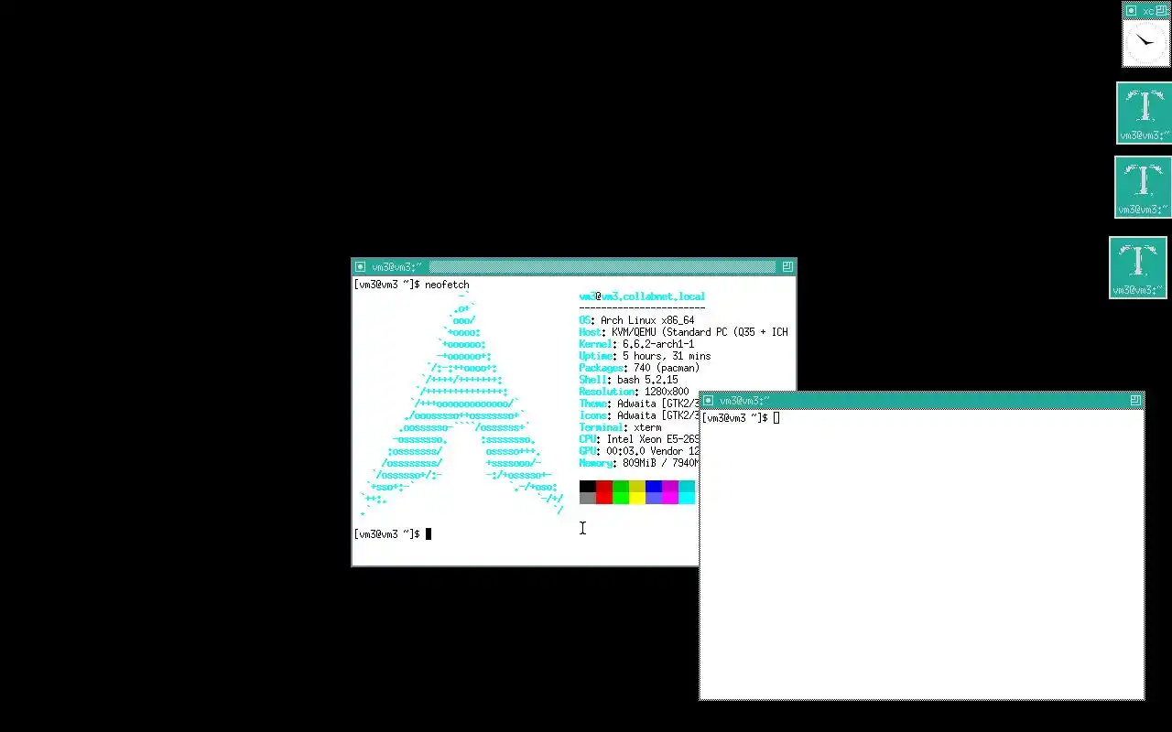
Task: Click the 'Kernel: 6.6.2-arch1-1' line
Action: pos(636,344)
